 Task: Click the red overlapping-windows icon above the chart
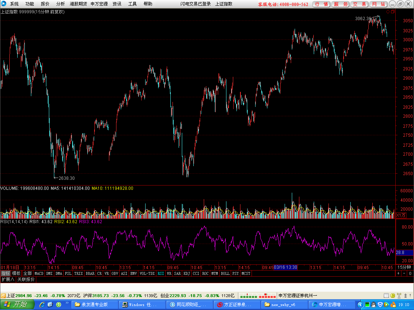[x=392, y=11]
